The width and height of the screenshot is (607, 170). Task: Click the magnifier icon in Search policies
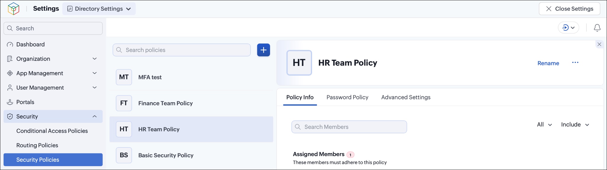pos(119,50)
